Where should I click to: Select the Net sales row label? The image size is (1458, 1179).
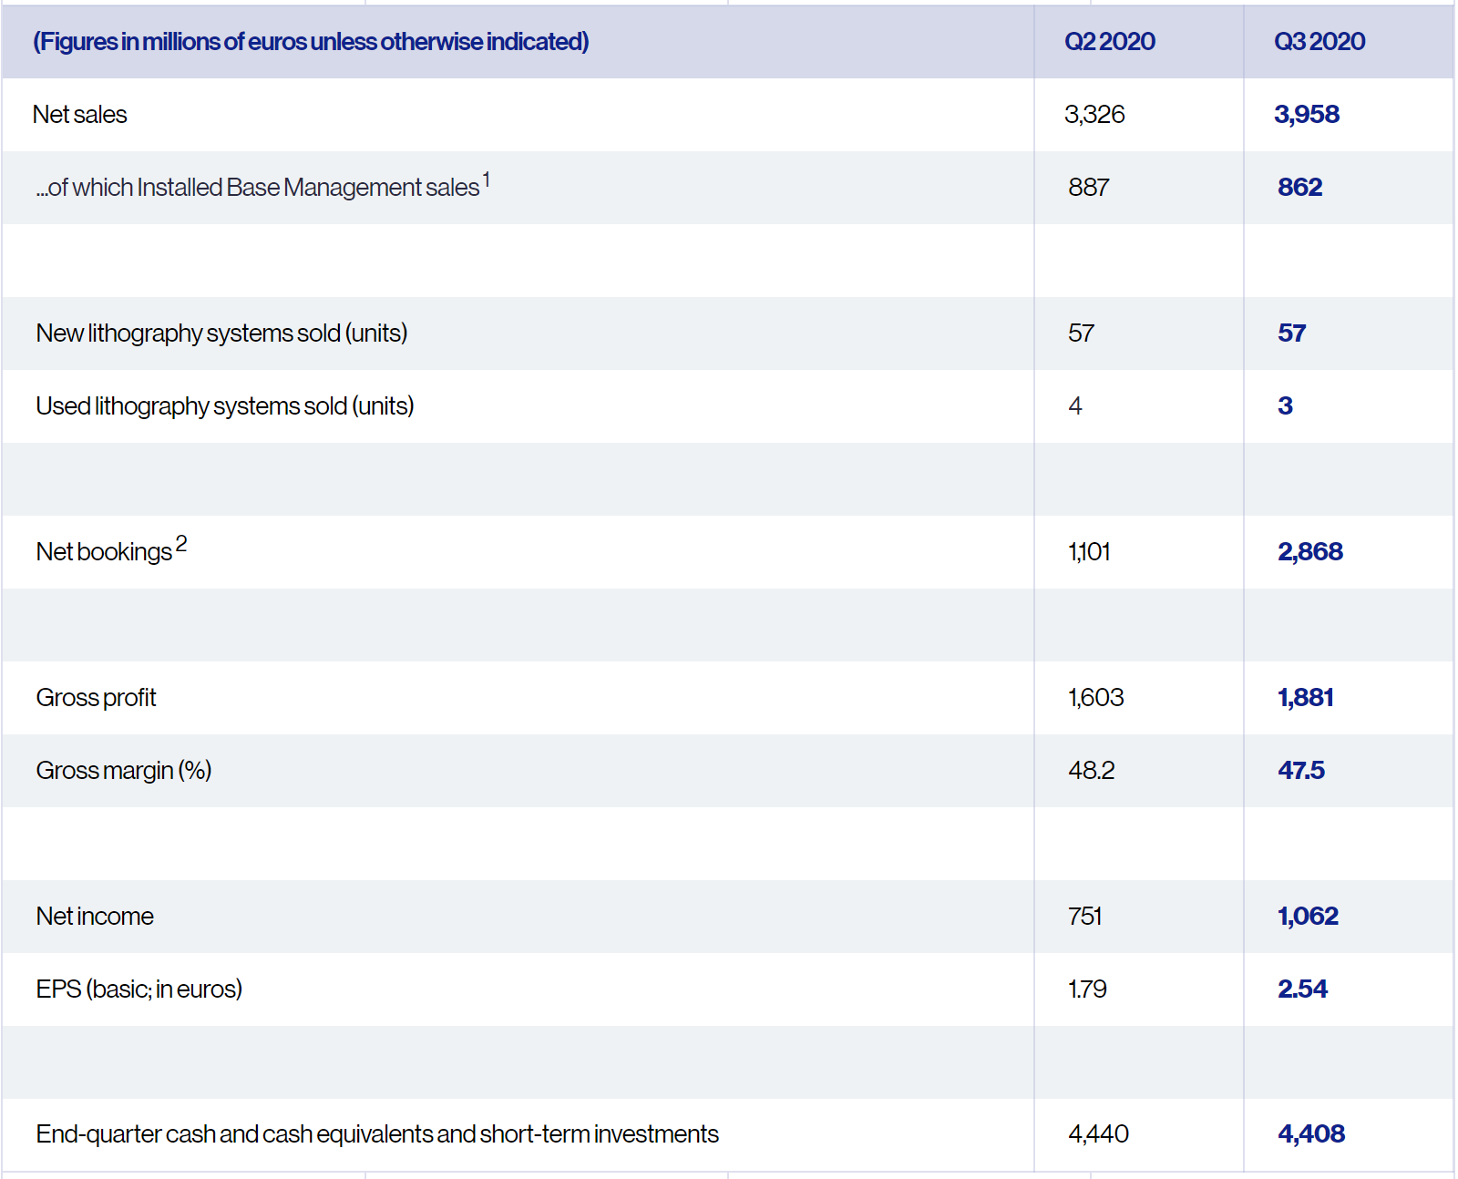coord(80,115)
